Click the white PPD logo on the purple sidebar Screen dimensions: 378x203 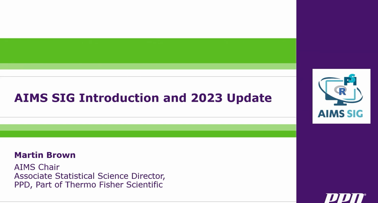point(345,199)
